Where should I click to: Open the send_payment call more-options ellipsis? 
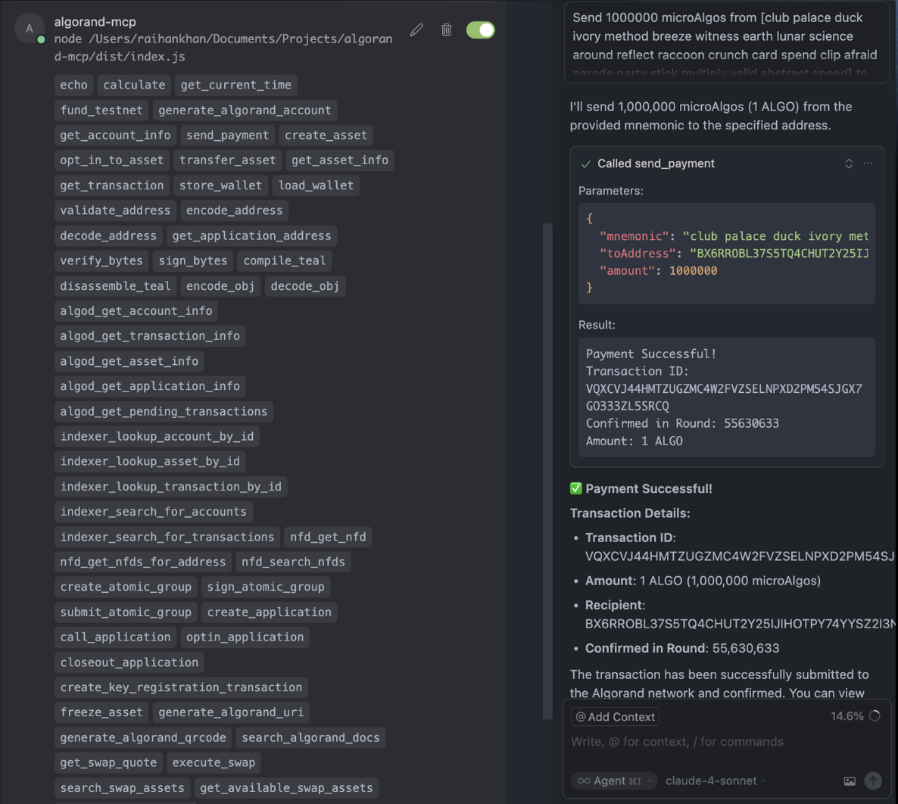868,164
